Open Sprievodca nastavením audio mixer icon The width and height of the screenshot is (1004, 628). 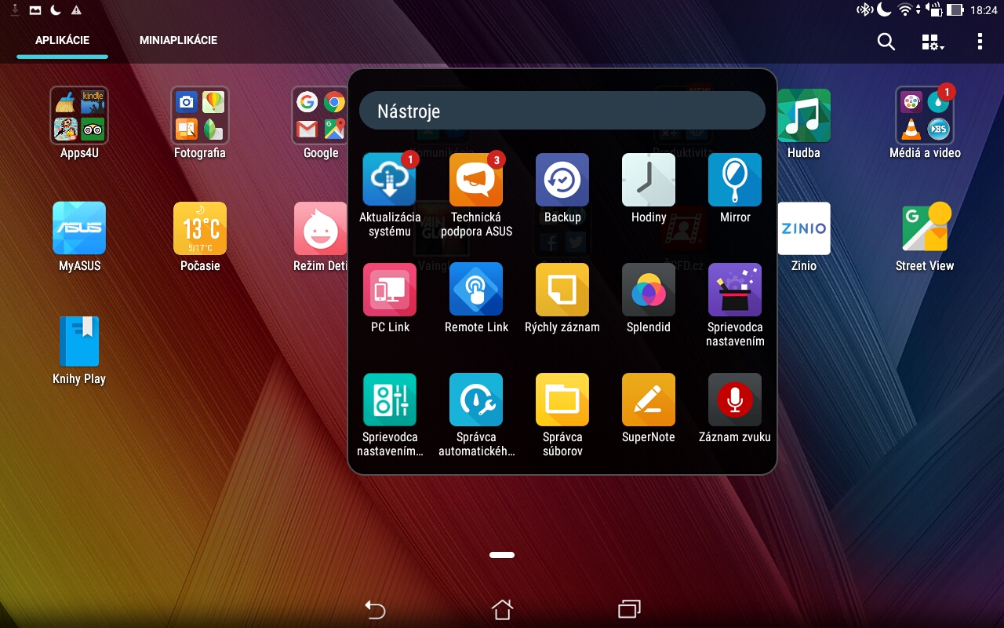390,400
